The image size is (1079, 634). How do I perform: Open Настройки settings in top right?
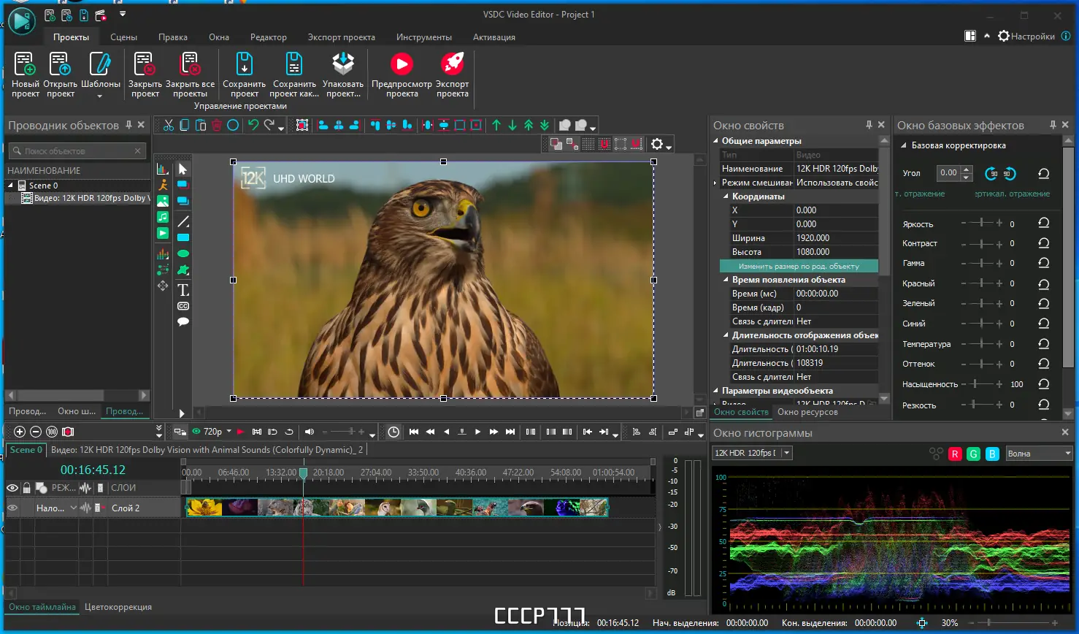[x=1026, y=36]
